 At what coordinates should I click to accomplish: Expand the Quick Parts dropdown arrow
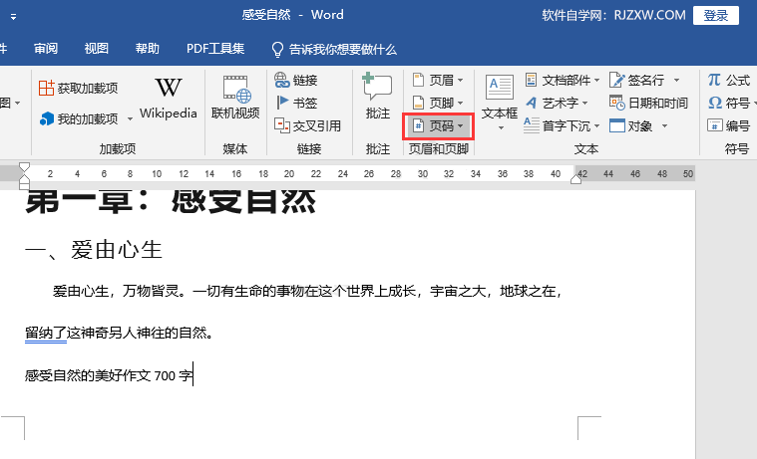pyautogui.click(x=596, y=80)
